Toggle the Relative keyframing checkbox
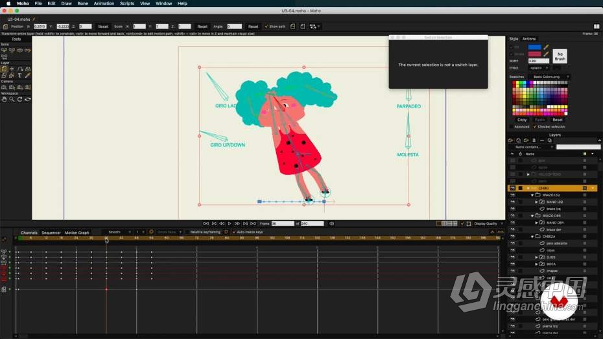603x339 pixels. [x=187, y=232]
